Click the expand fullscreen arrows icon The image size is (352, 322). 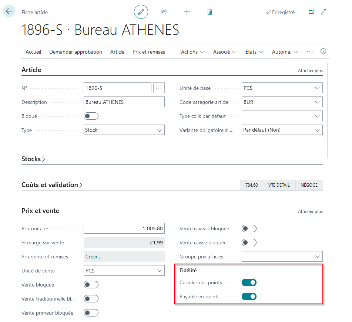tap(323, 12)
